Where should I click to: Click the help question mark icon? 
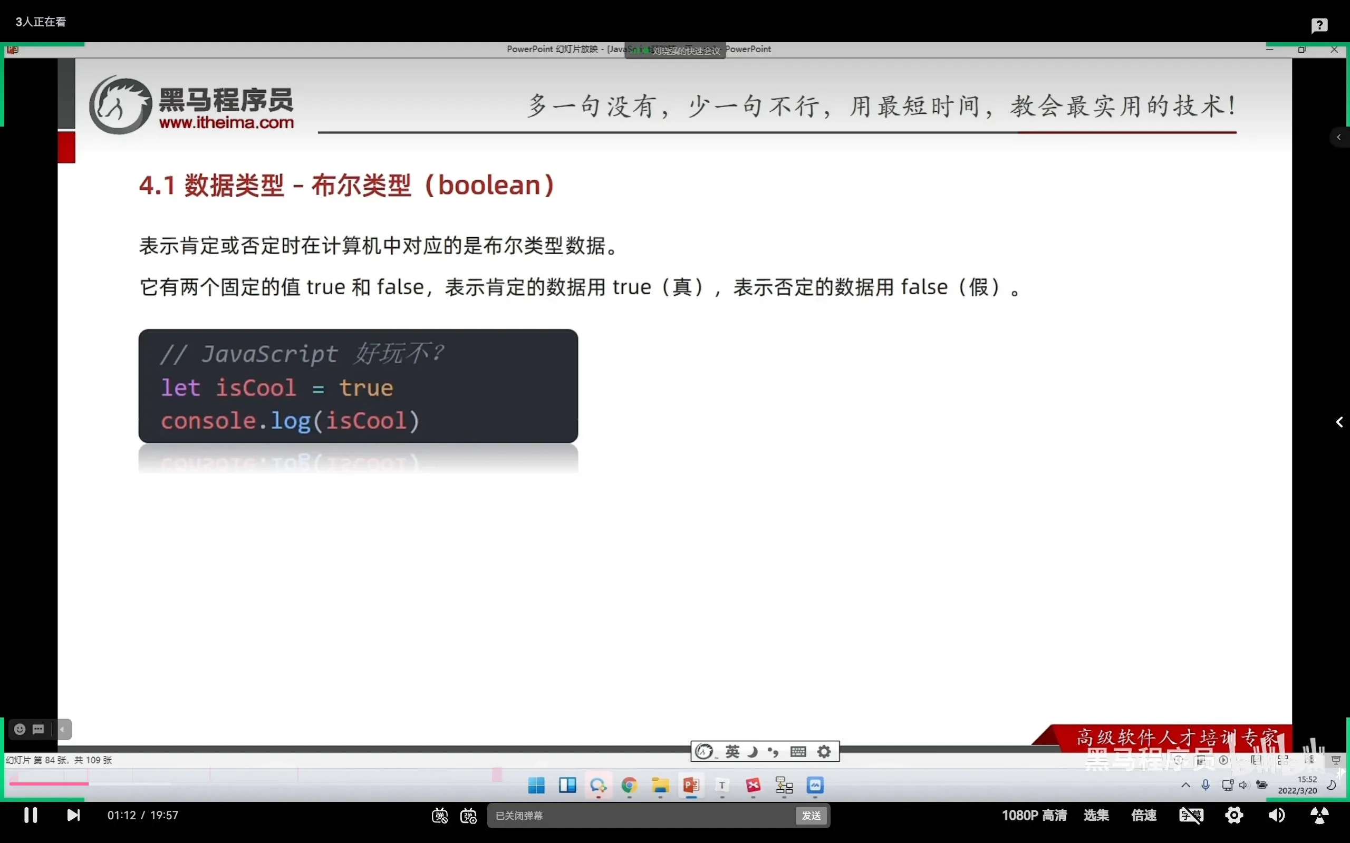tap(1319, 26)
